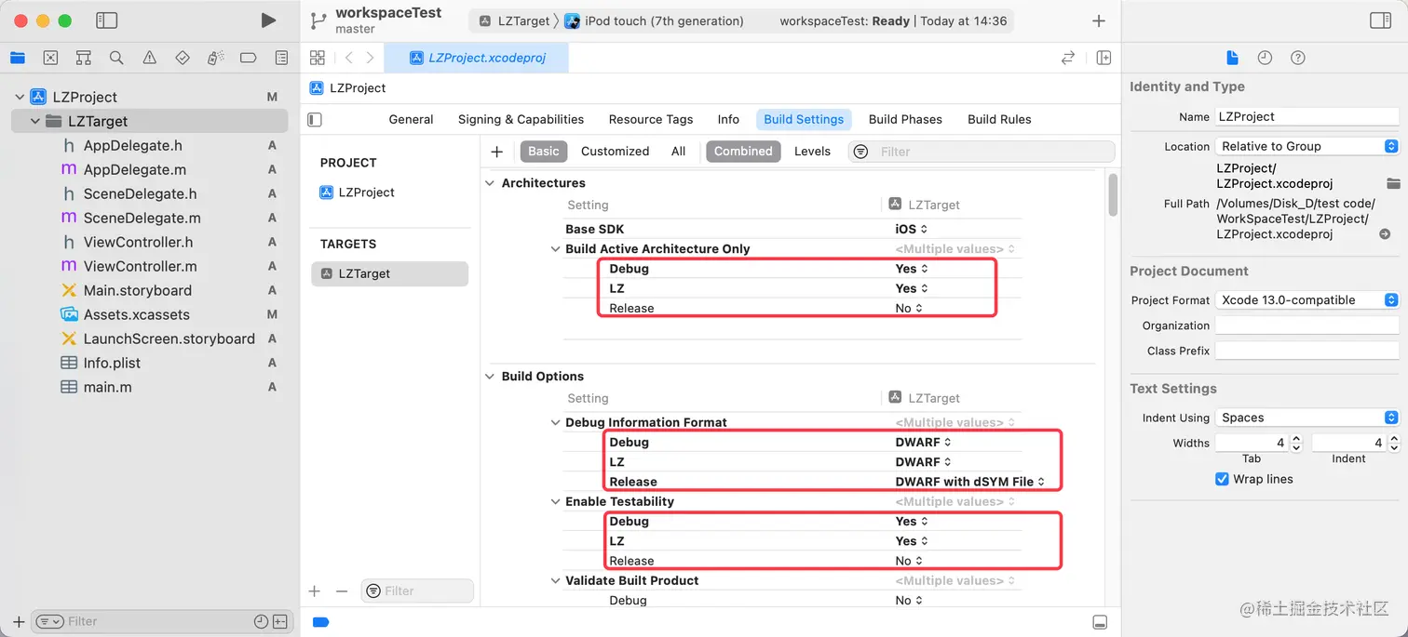Screen dimensions: 1408x637
Task: Open the Report navigator icon
Action: [281, 58]
